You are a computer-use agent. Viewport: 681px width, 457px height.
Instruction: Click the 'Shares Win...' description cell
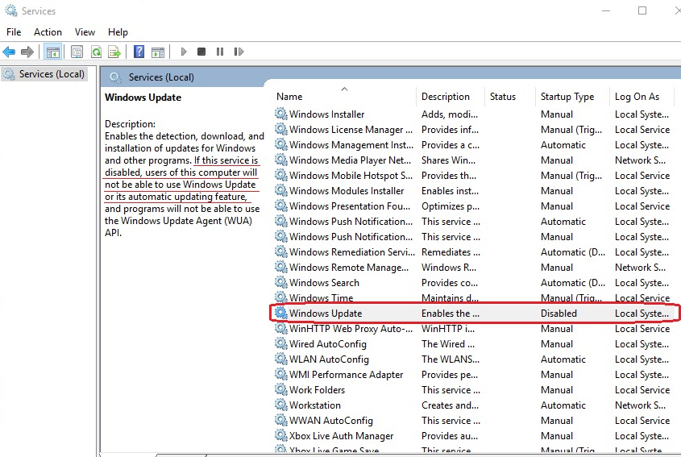(x=448, y=160)
